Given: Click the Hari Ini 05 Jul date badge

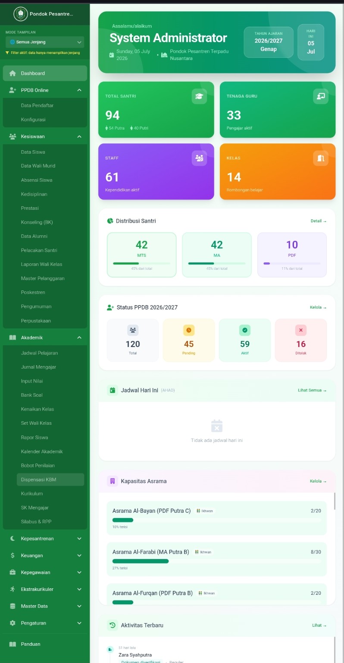Looking at the screenshot, I should pos(311,42).
